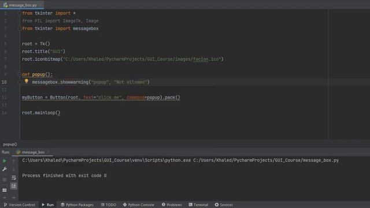This screenshot has width=370, height=208.
Task: Collapse the import block fold marker at line 1
Action: [x=20, y=13]
